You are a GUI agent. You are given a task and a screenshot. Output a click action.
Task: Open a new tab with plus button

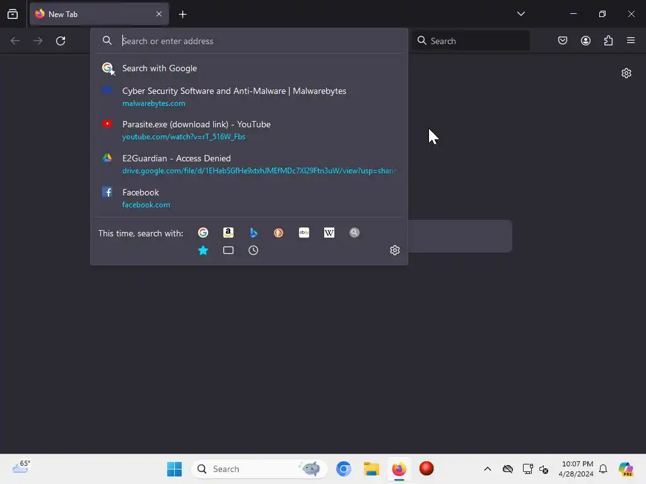point(183,14)
